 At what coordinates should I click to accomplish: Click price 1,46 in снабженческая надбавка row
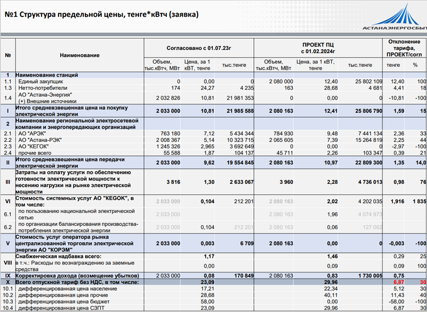(x=332, y=256)
